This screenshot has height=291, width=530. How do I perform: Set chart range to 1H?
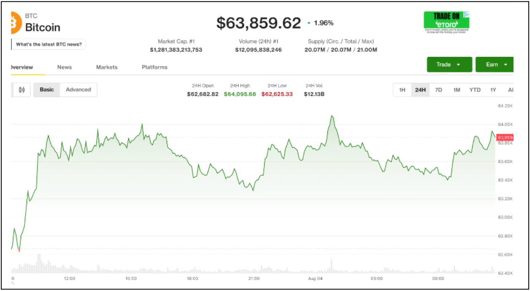pos(402,90)
